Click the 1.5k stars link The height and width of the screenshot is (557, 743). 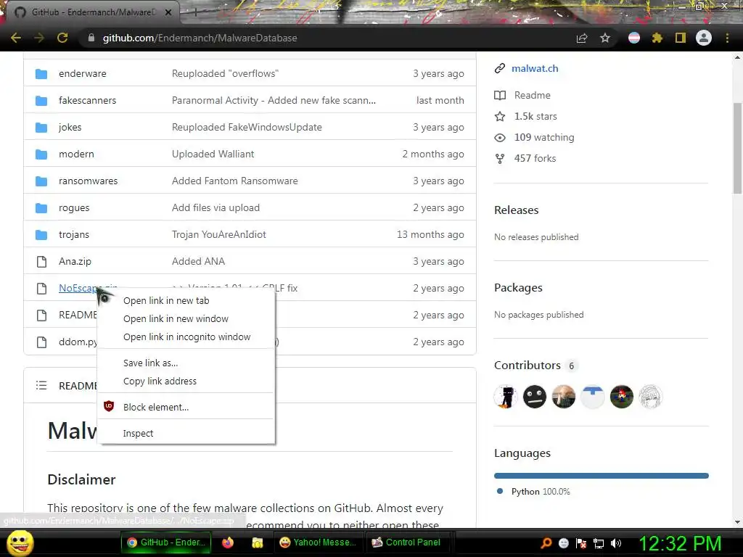(x=535, y=116)
